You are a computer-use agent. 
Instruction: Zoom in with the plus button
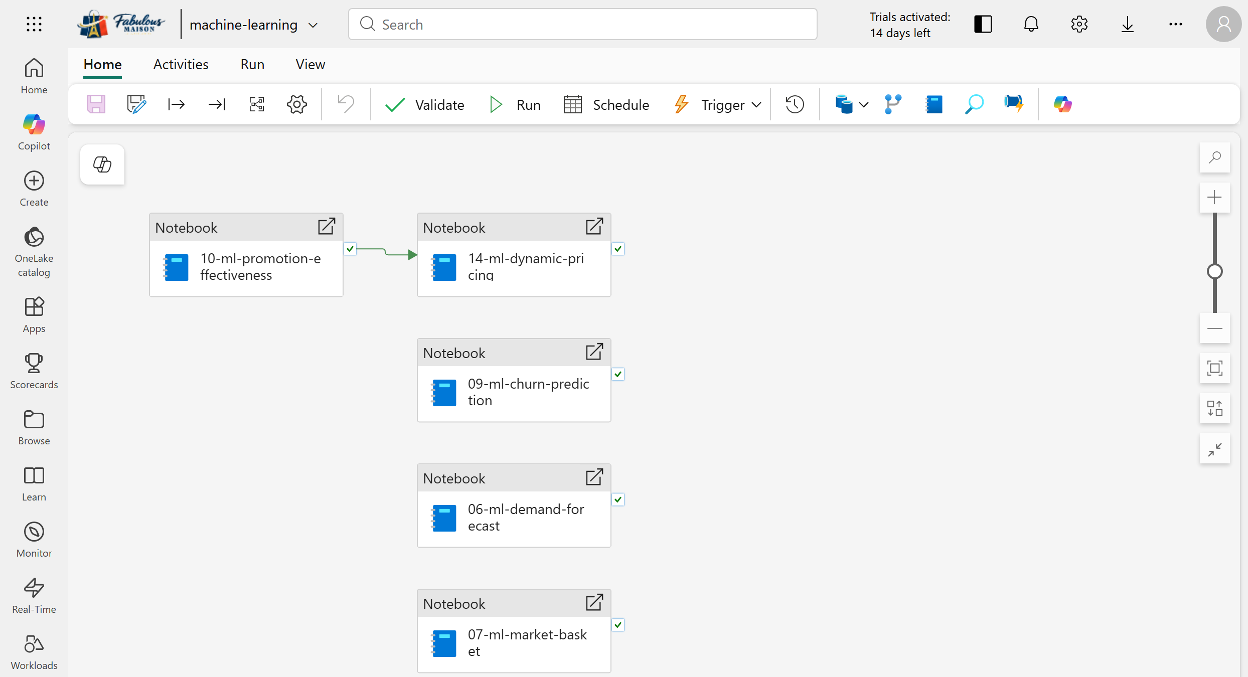pos(1215,198)
